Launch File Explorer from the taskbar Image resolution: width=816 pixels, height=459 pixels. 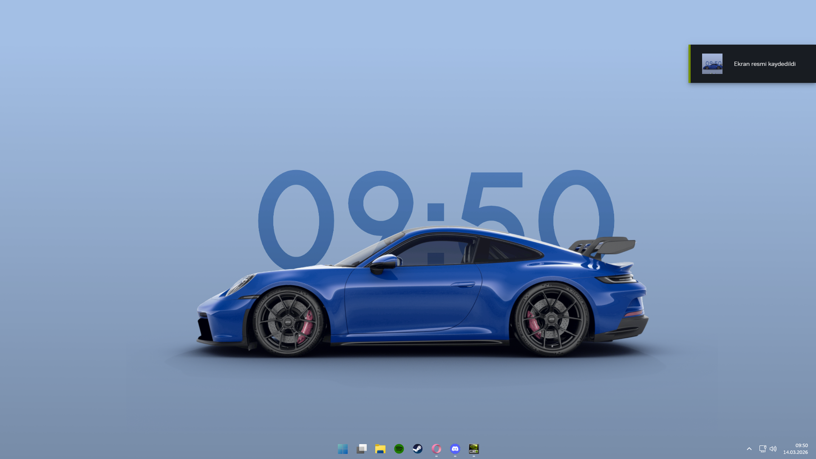pos(380,449)
